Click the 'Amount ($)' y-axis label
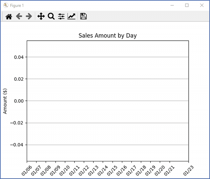The height and width of the screenshot is (179, 210). [5, 101]
